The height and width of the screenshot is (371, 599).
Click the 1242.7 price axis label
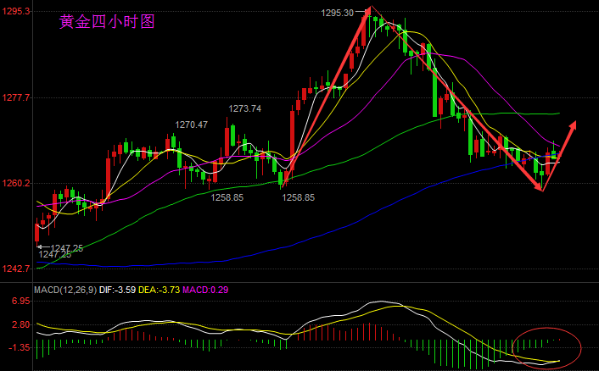pyautogui.click(x=15, y=269)
